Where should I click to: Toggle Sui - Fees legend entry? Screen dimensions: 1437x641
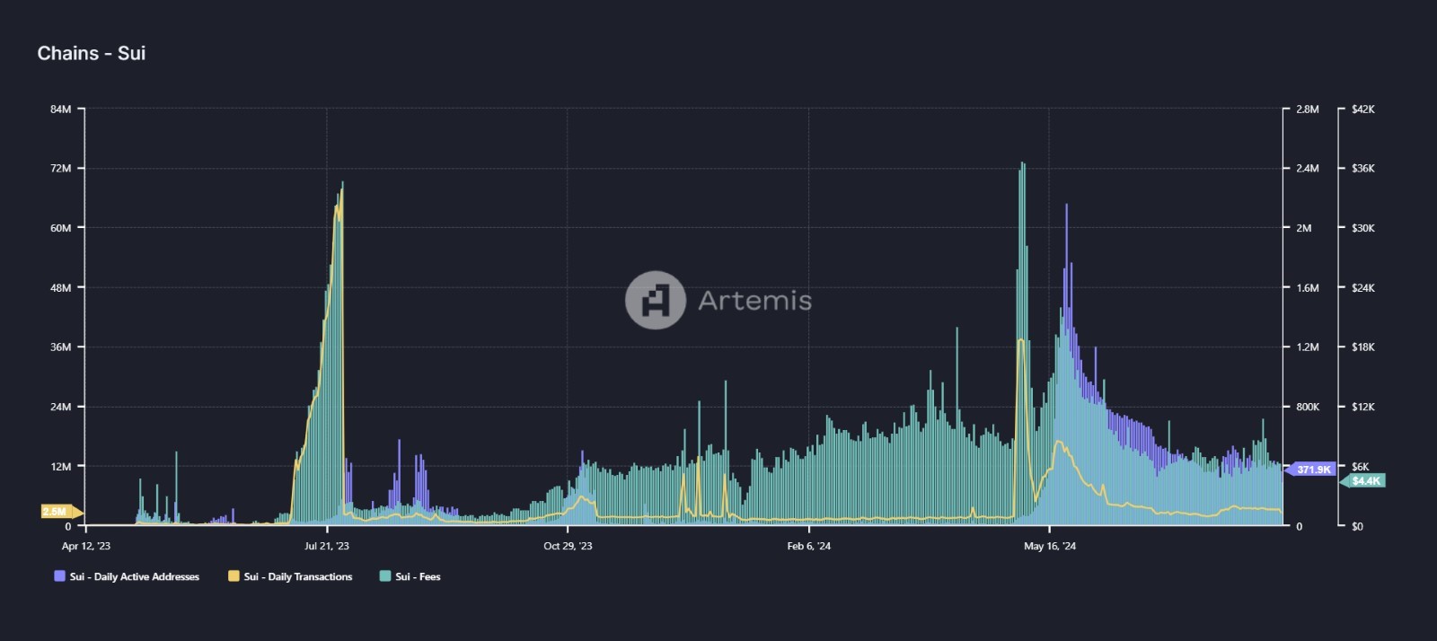(410, 576)
